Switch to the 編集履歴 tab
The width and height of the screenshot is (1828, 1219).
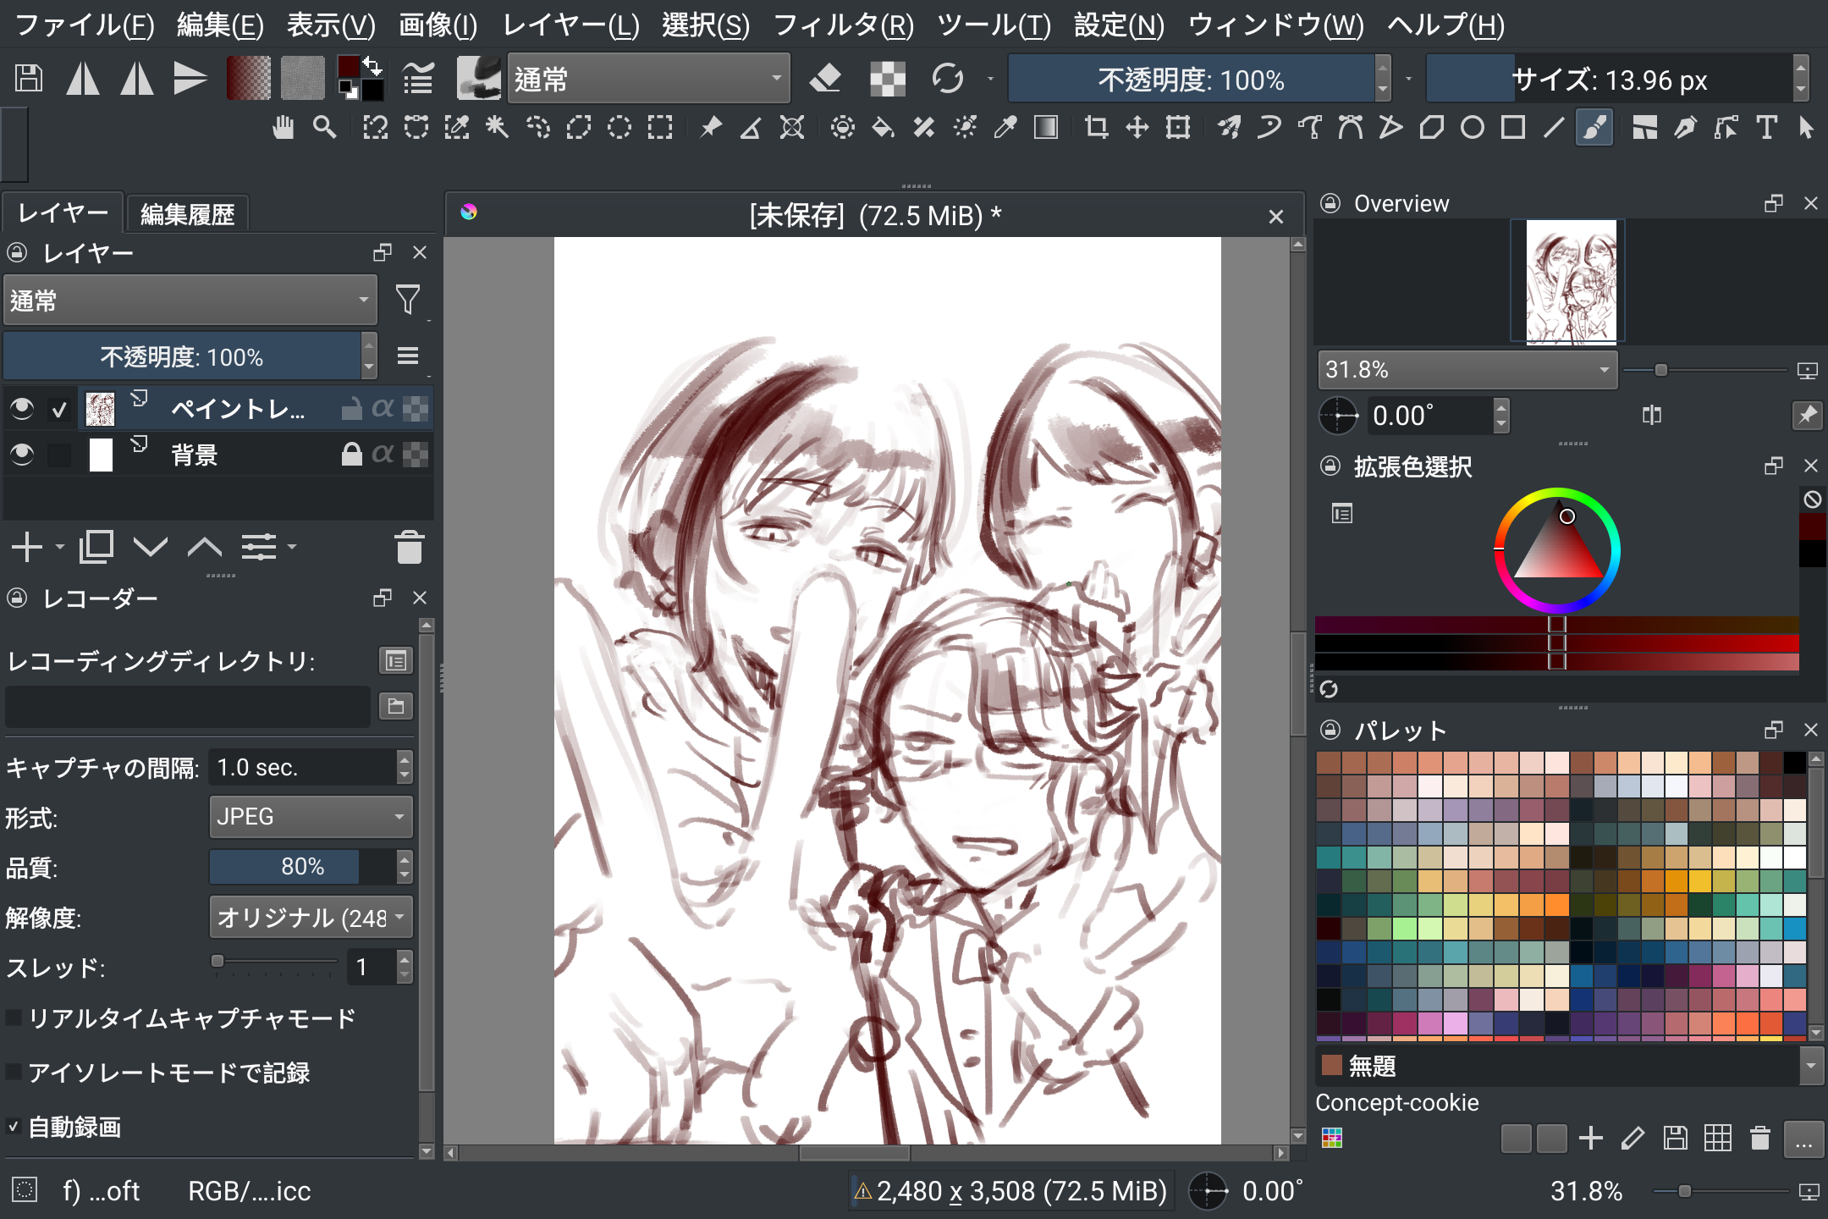[x=187, y=214]
